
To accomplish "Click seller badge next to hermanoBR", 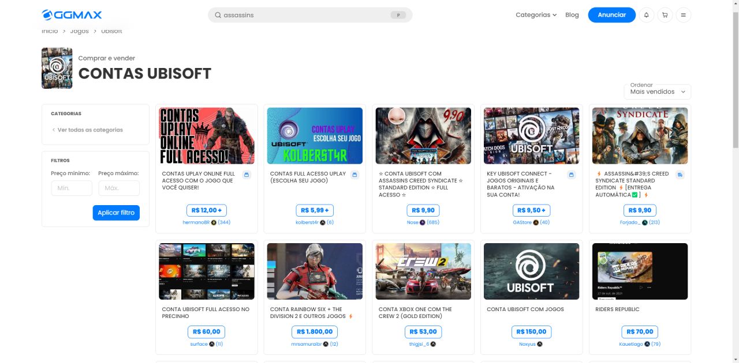I will pyautogui.click(x=214, y=222).
